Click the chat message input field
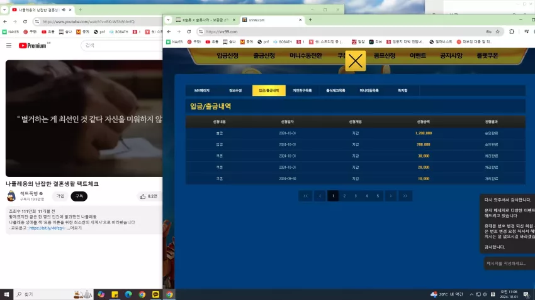The image size is (535, 300). pyautogui.click(x=509, y=263)
